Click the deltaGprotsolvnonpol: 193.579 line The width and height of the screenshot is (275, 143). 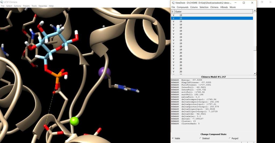point(195,107)
